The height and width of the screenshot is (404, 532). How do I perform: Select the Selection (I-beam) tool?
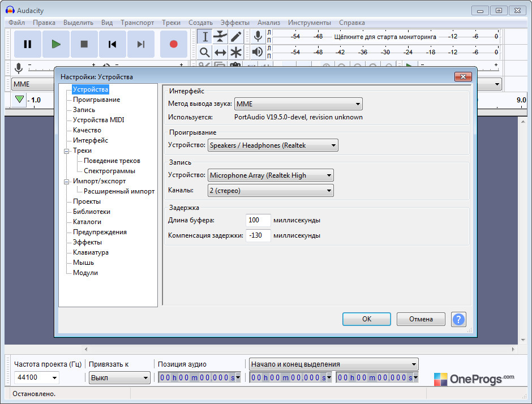(x=204, y=36)
